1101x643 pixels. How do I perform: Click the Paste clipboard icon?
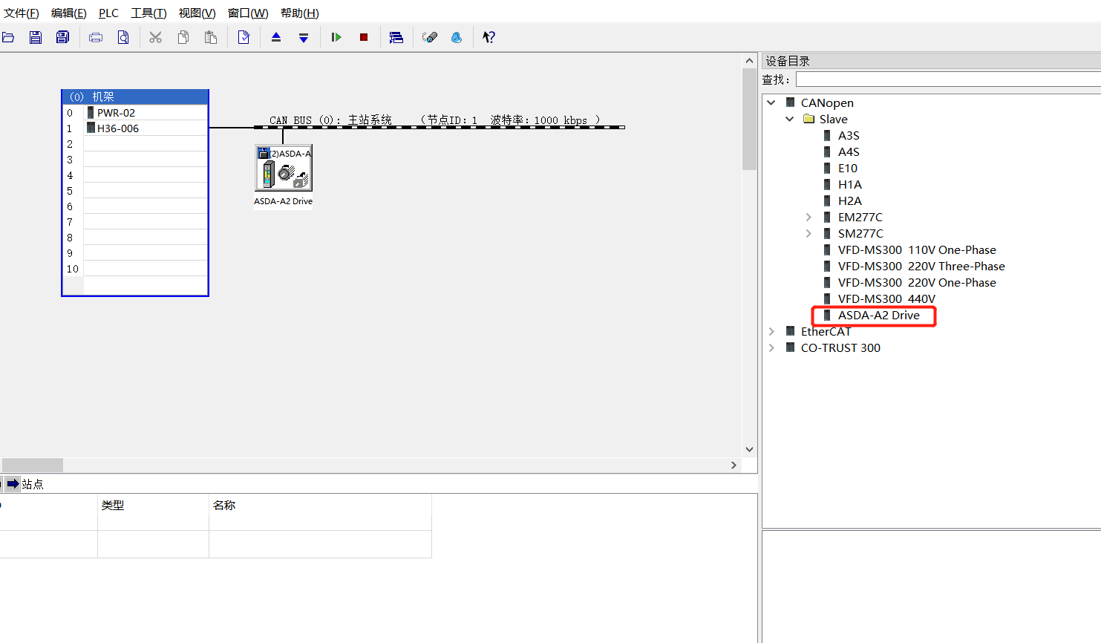(211, 37)
